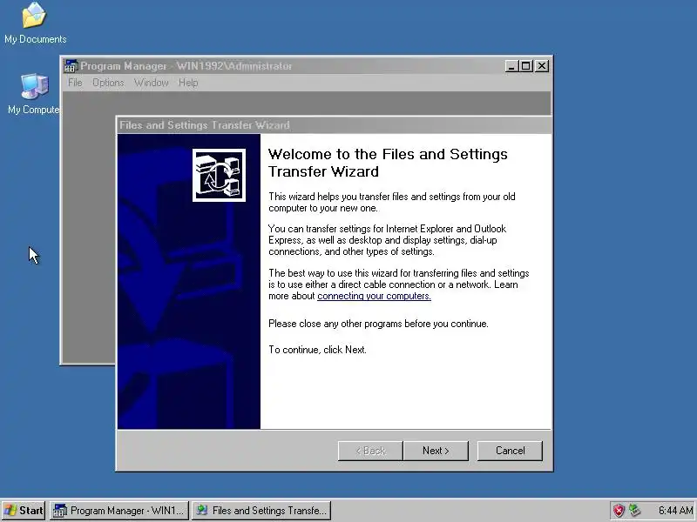
Task: Click the Files and Settings Transfer Wizard title bar
Action: 334,125
